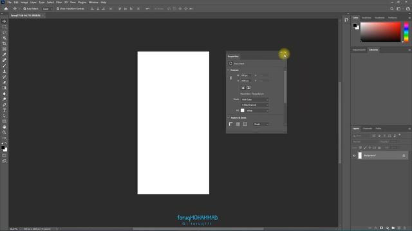The image size is (412, 231).
Task: Select the Path Selection tool
Action: (5, 116)
